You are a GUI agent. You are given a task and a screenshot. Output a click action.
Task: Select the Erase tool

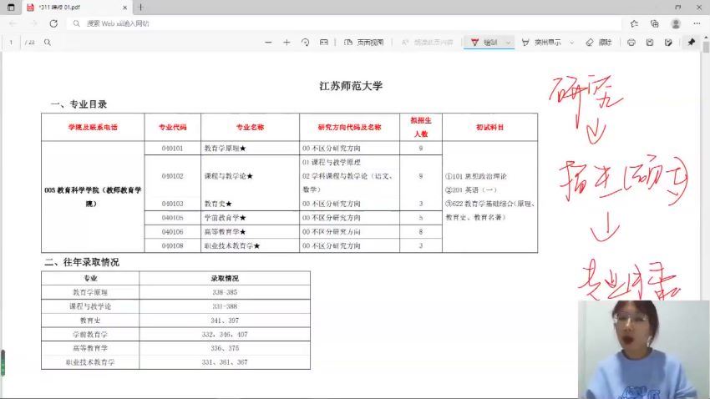coord(599,42)
